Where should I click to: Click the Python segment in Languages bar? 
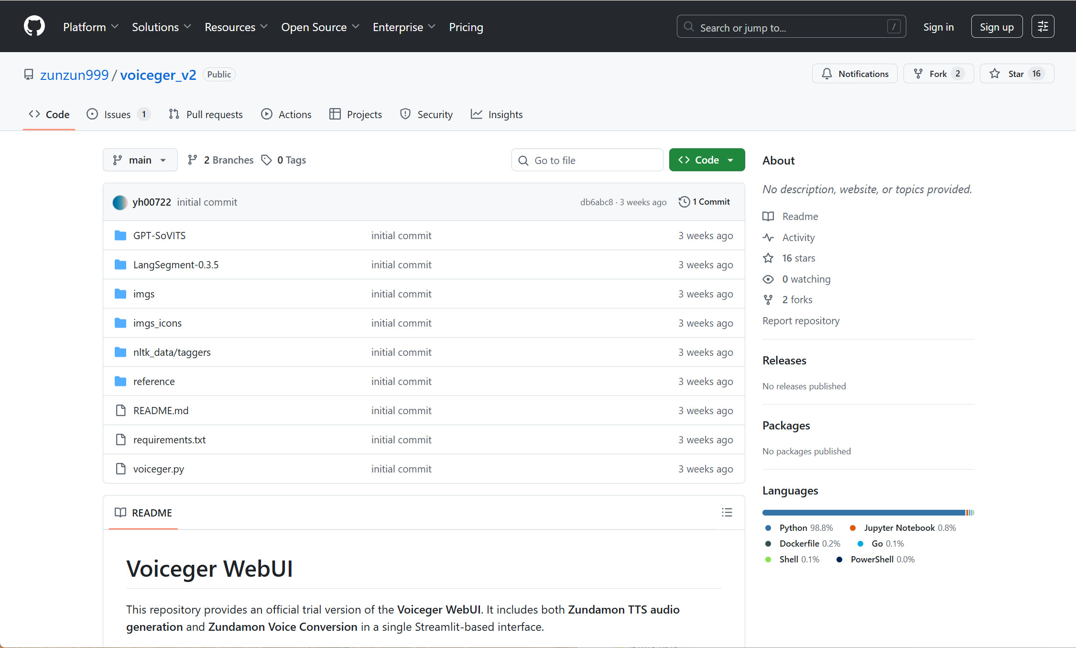coord(863,513)
